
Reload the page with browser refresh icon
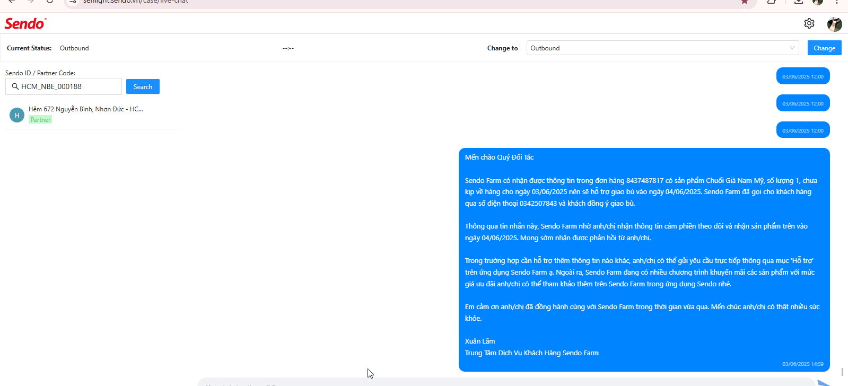click(49, 2)
